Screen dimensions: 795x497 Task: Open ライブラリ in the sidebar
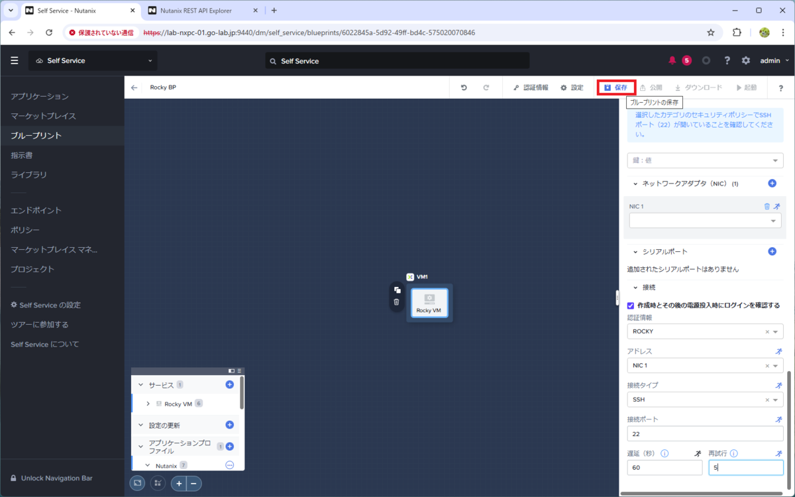(28, 174)
